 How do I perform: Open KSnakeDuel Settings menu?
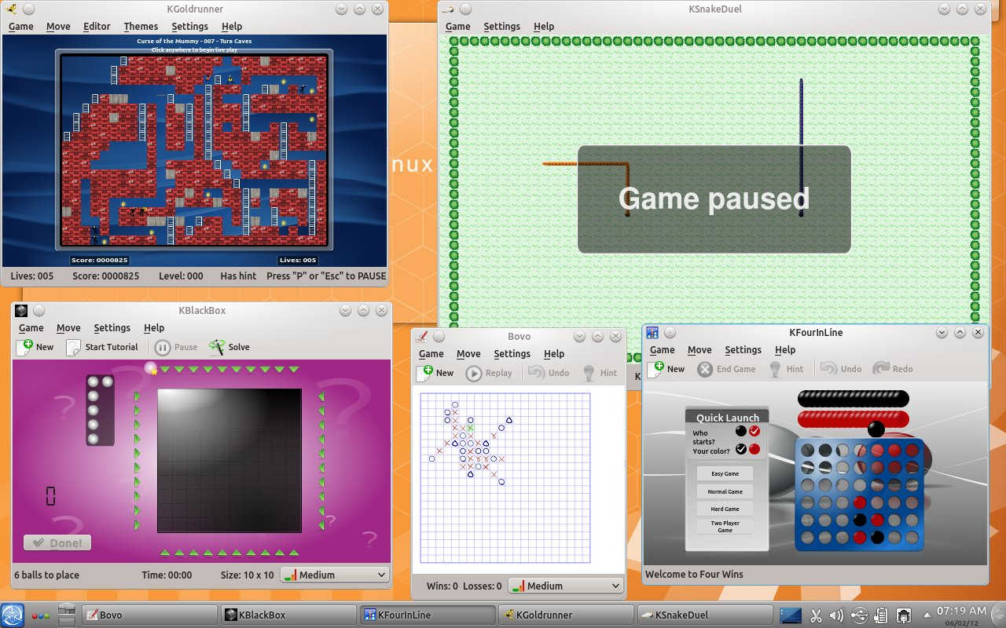pyautogui.click(x=501, y=26)
